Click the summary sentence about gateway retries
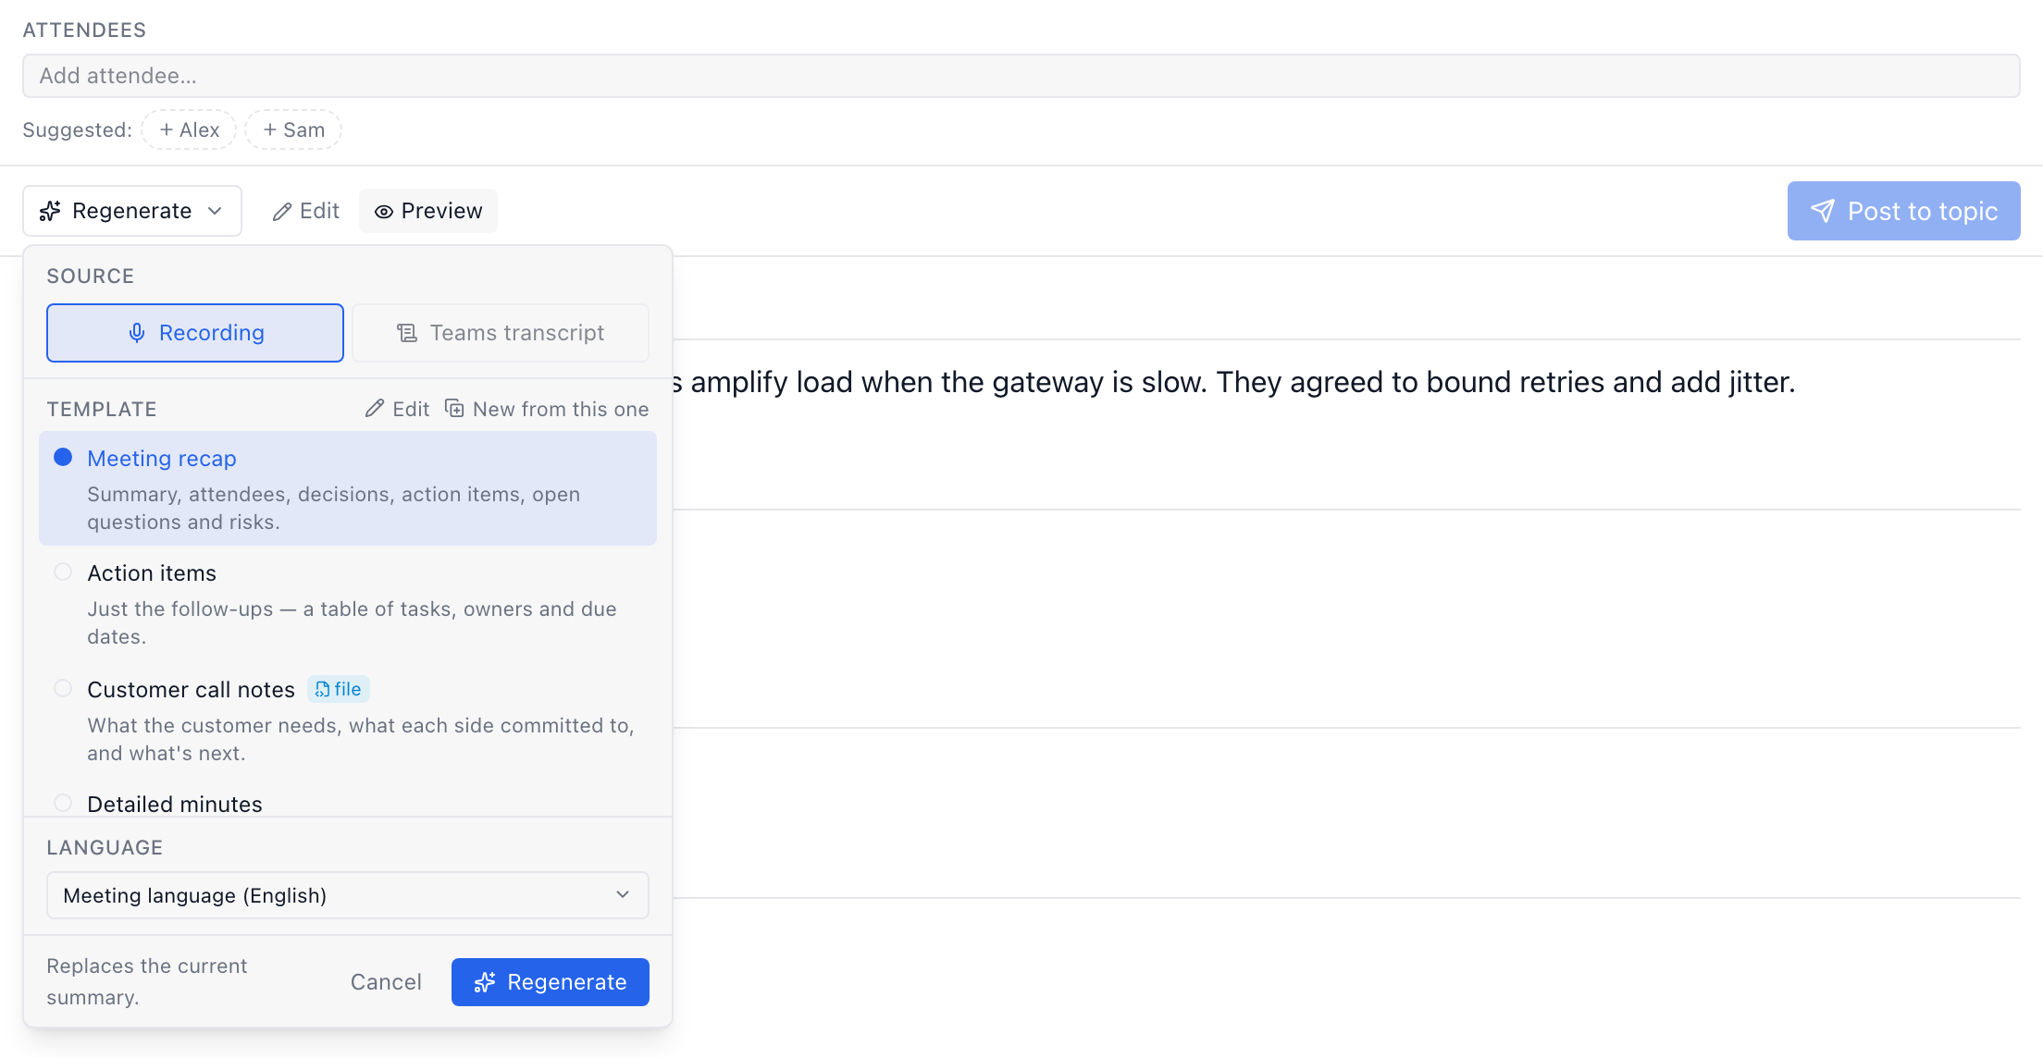This screenshot has height=1058, width=2043. (1233, 382)
